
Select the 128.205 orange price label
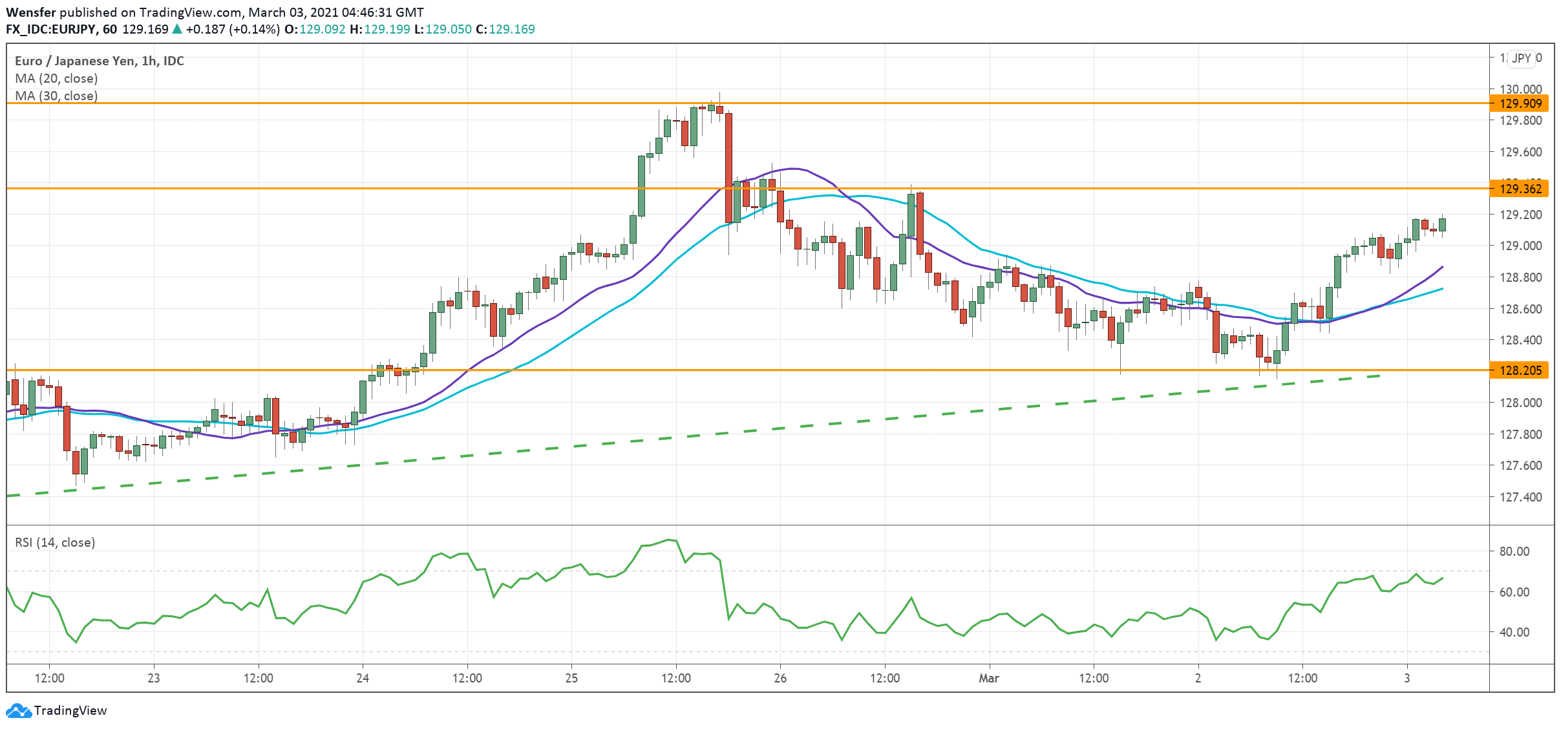pyautogui.click(x=1520, y=370)
